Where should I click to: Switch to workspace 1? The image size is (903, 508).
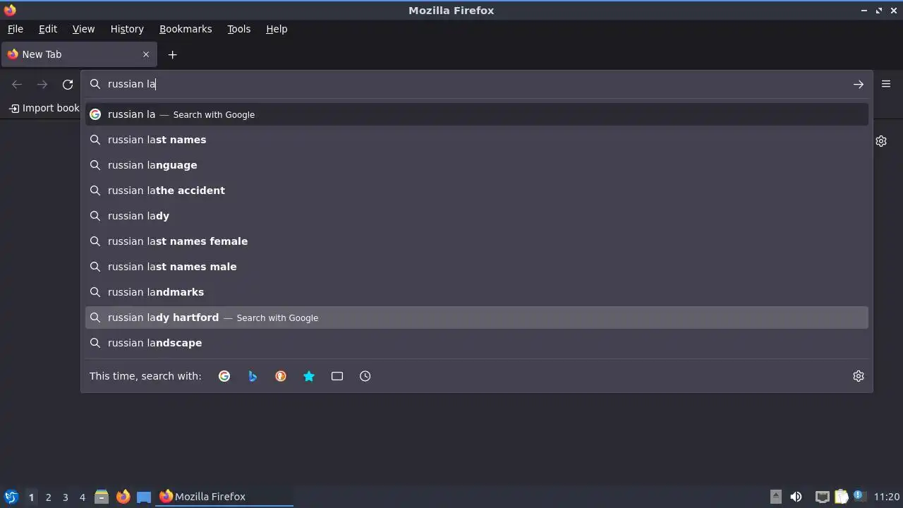click(x=31, y=497)
